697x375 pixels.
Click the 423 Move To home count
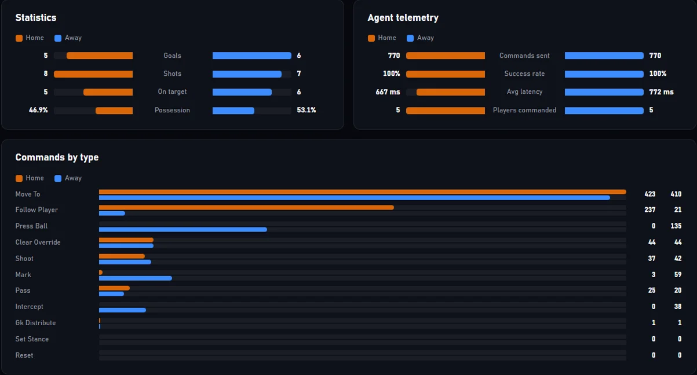650,194
